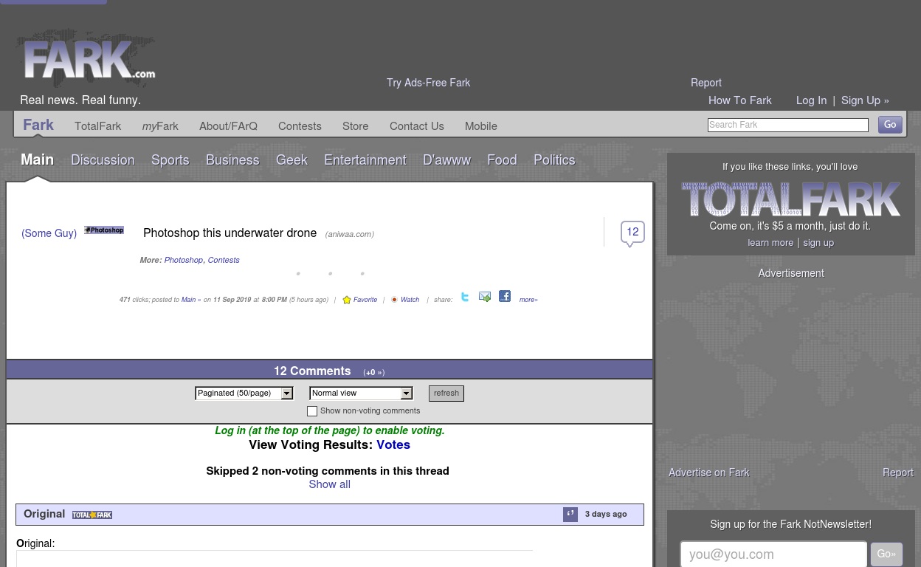Image resolution: width=921 pixels, height=567 pixels.
Task: Click the sign up link under TotalFark
Action: [x=818, y=243]
